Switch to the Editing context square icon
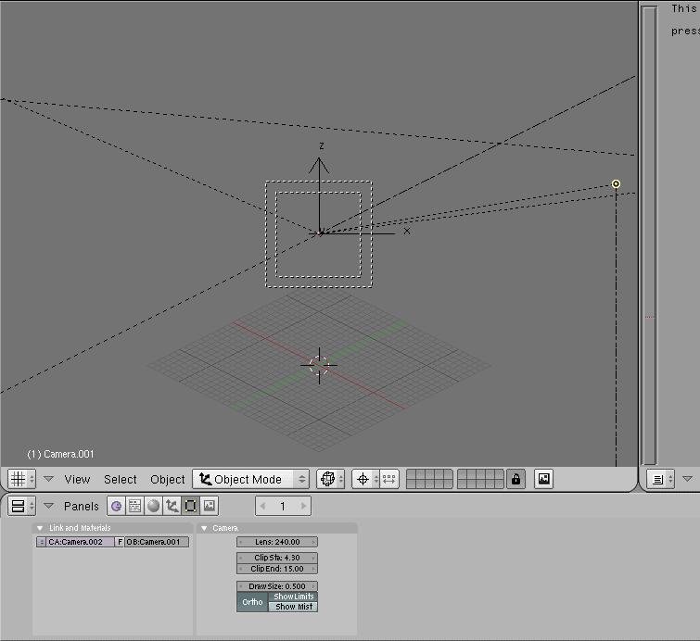The width and height of the screenshot is (700, 641). click(x=191, y=506)
